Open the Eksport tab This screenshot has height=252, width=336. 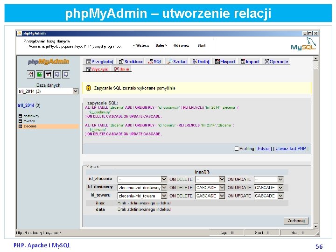[x=225, y=62]
